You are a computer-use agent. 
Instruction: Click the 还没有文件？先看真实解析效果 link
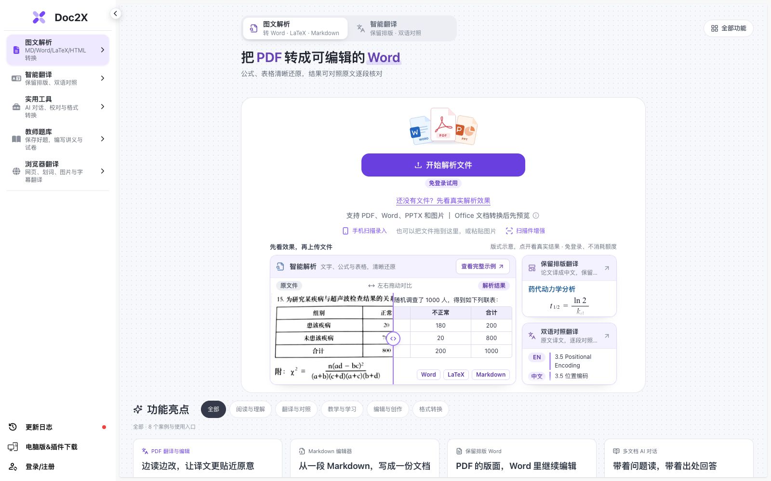[x=443, y=201]
